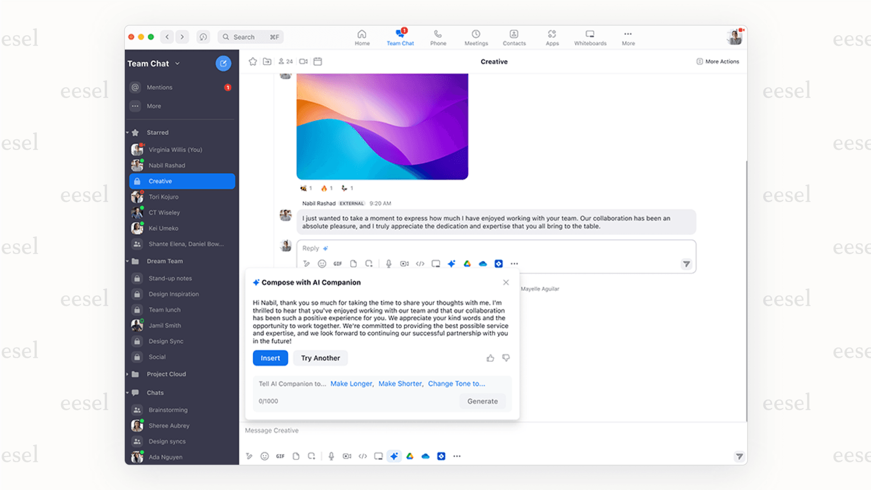Expand the Project Cloud folder
871x490 pixels.
pos(128,374)
